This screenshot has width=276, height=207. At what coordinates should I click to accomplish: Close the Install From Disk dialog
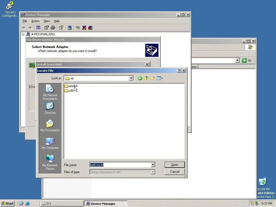pyautogui.click(x=147, y=64)
